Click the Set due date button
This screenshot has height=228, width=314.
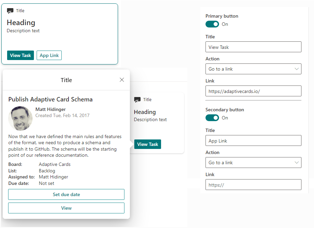coord(66,194)
